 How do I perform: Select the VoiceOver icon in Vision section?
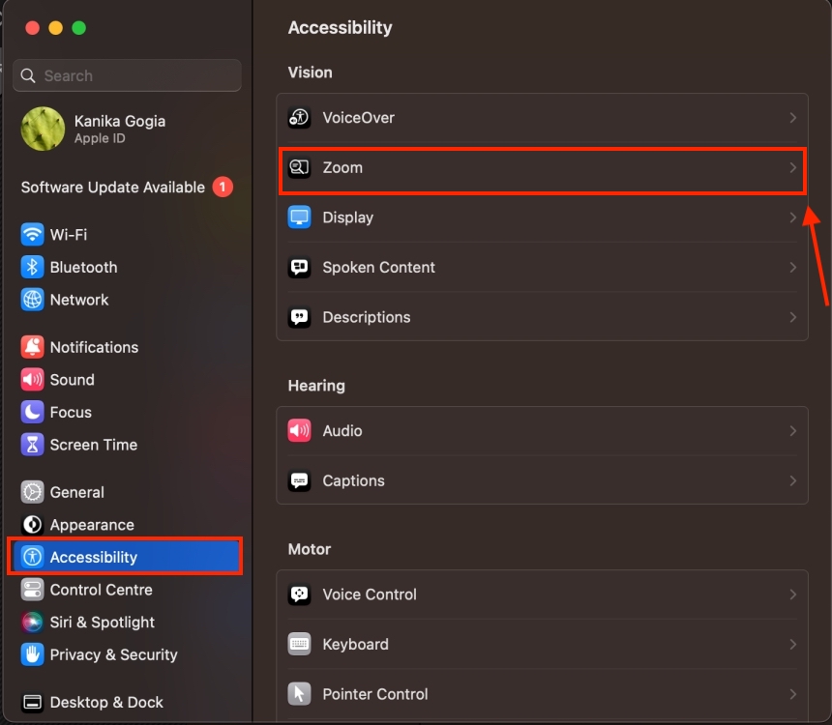(x=297, y=118)
